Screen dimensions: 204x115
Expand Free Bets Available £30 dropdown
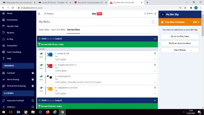[x=180, y=22]
